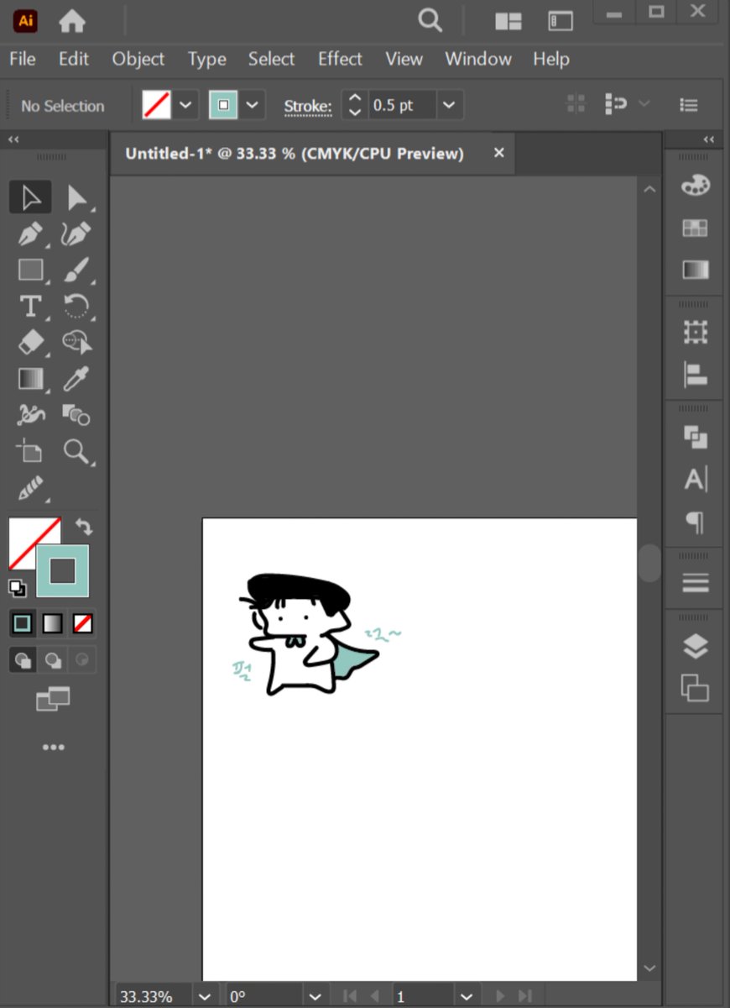Select the Eraser tool
The height and width of the screenshot is (1008, 730).
(31, 343)
